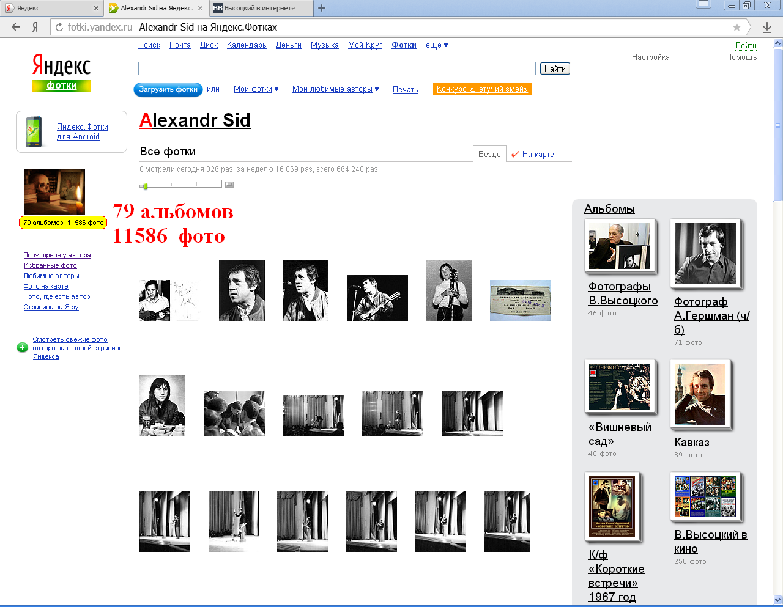This screenshot has height=607, width=783.
Task: Open the Помощь link
Action: point(741,57)
